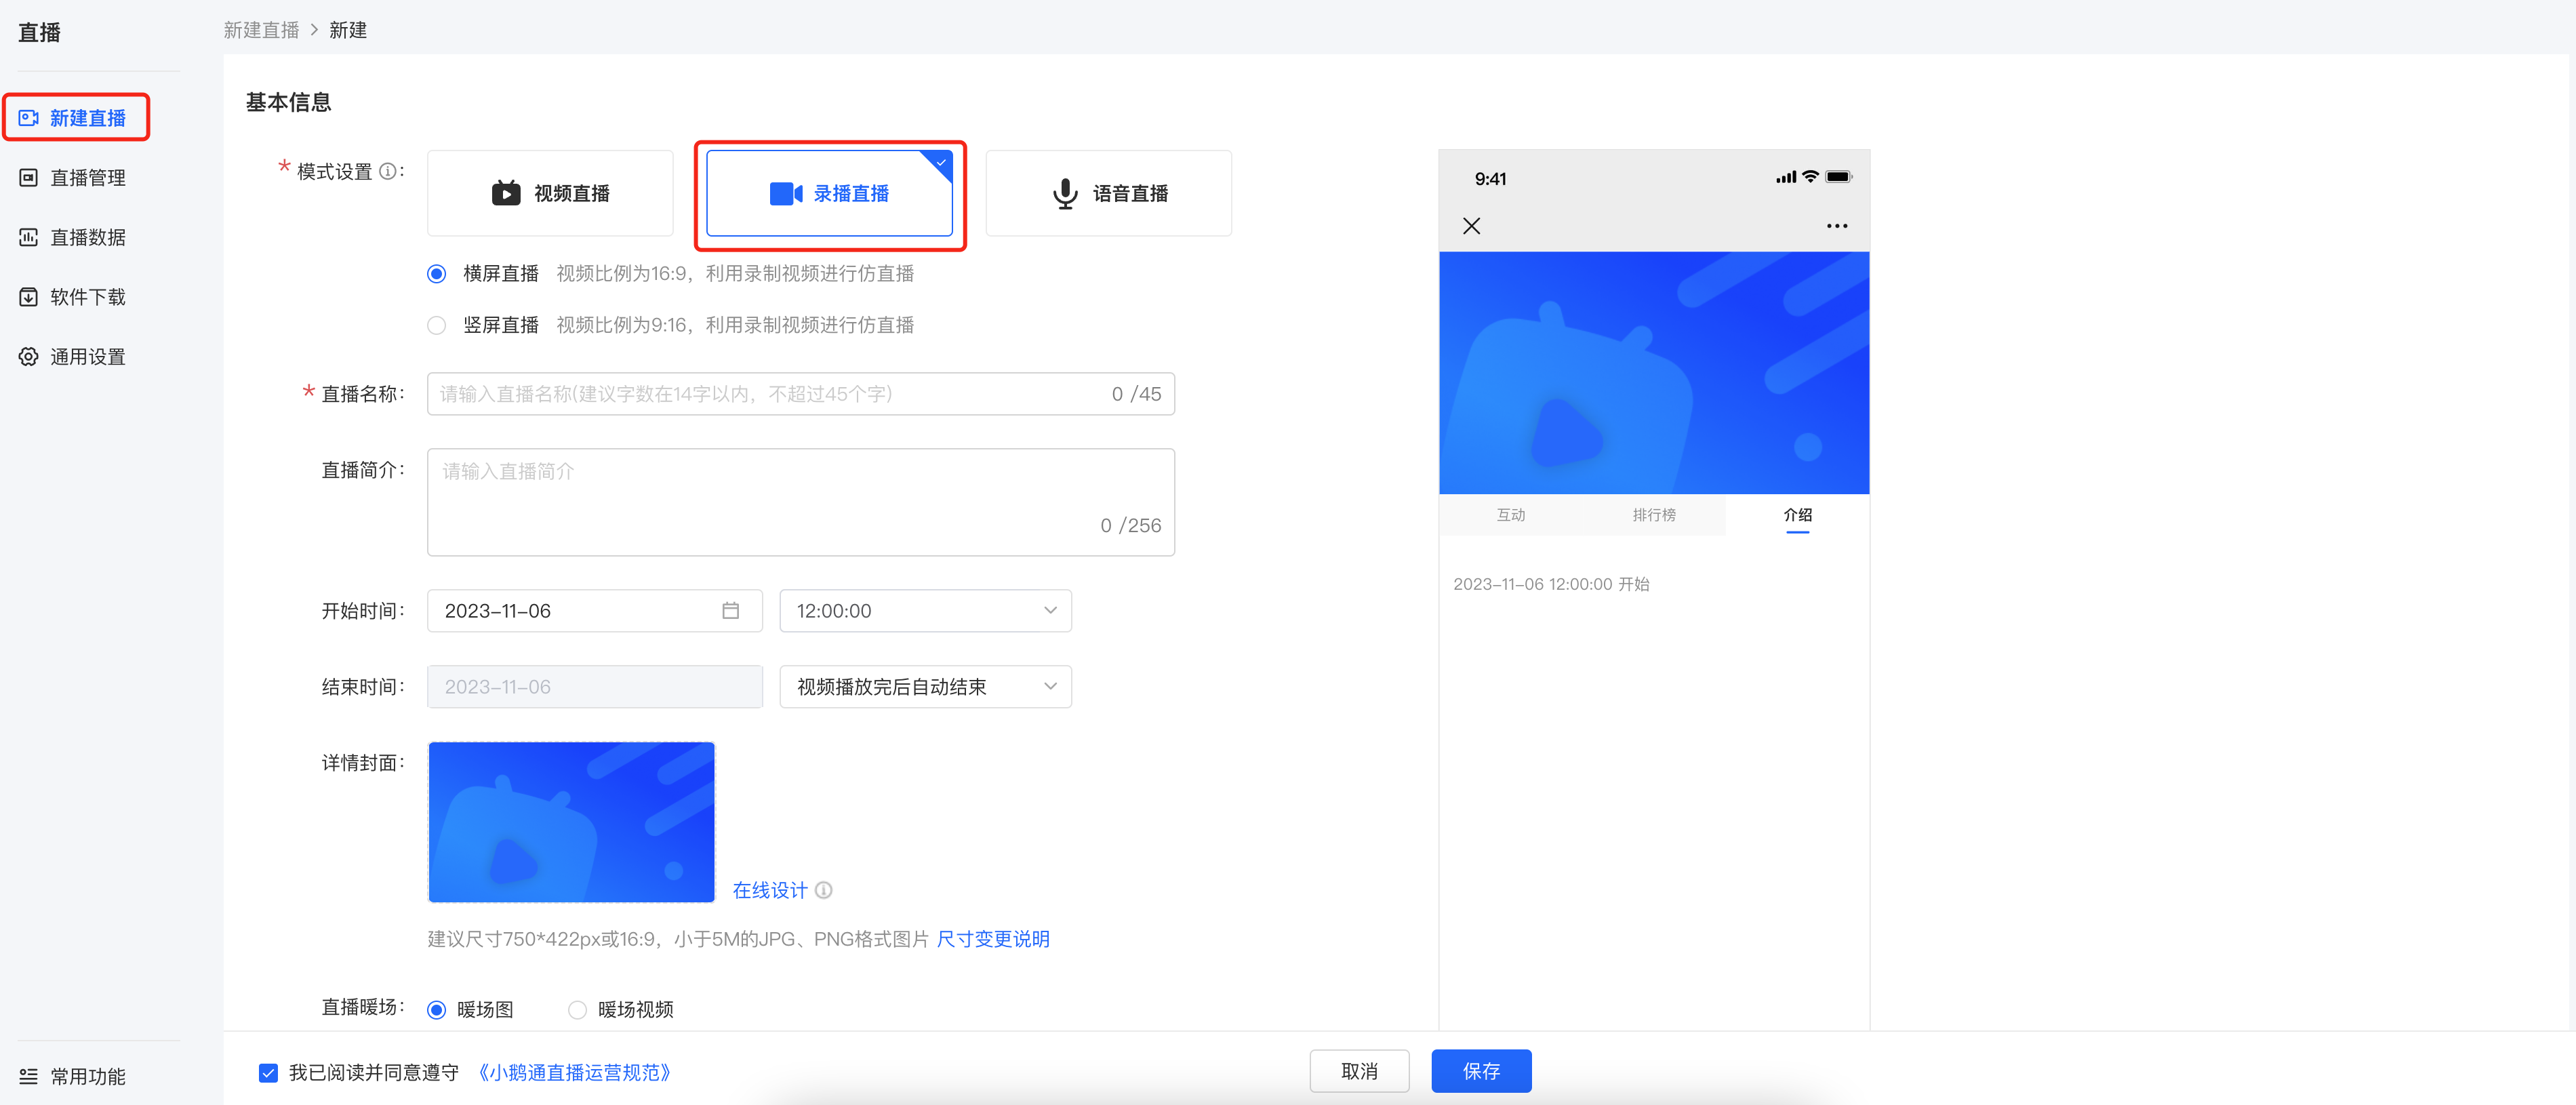Open 直播管理 from the sidebar
Image resolution: width=2576 pixels, height=1105 pixels.
[73, 178]
